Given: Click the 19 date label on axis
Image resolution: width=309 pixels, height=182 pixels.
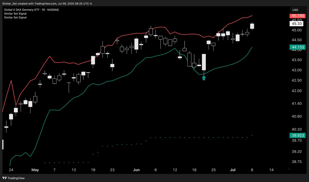Looking at the screenshot, I should [93, 170].
